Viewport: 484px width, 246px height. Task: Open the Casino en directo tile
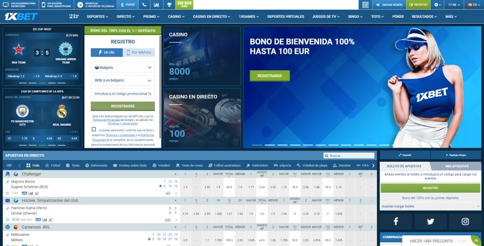(x=202, y=118)
